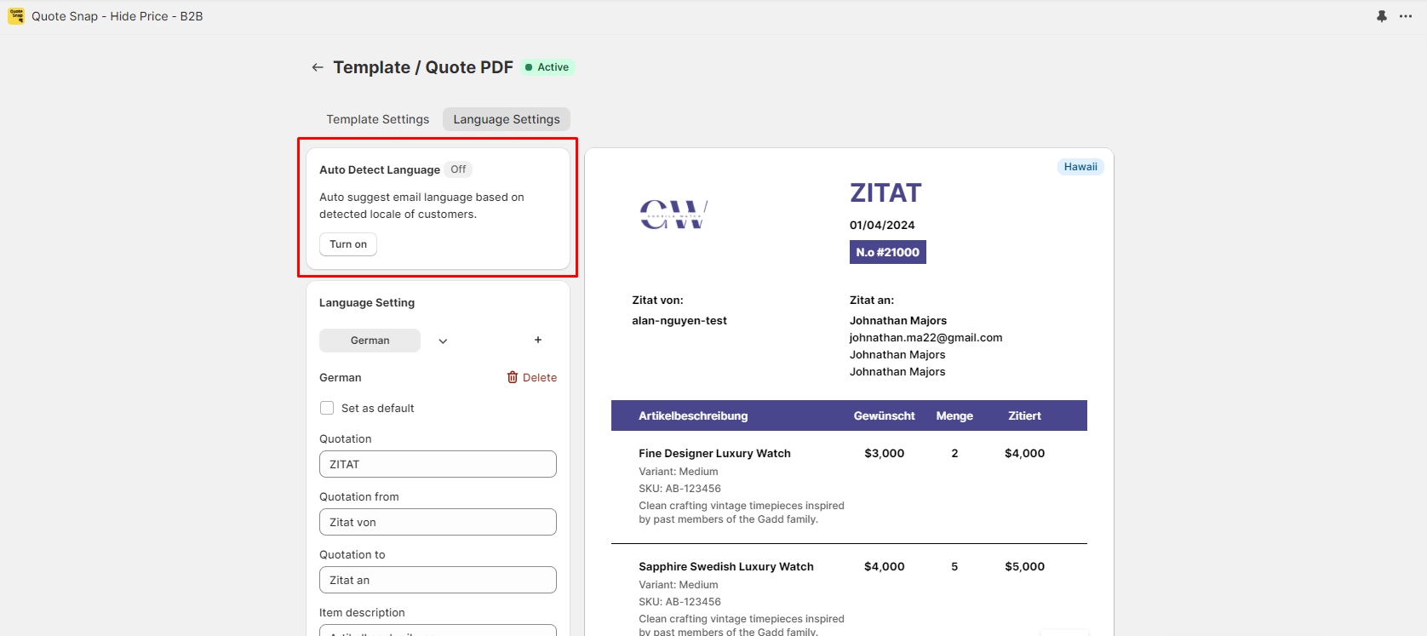This screenshot has height=636, width=1427.
Task: Click the N.o #21000 quote number badge
Action: coord(887,252)
